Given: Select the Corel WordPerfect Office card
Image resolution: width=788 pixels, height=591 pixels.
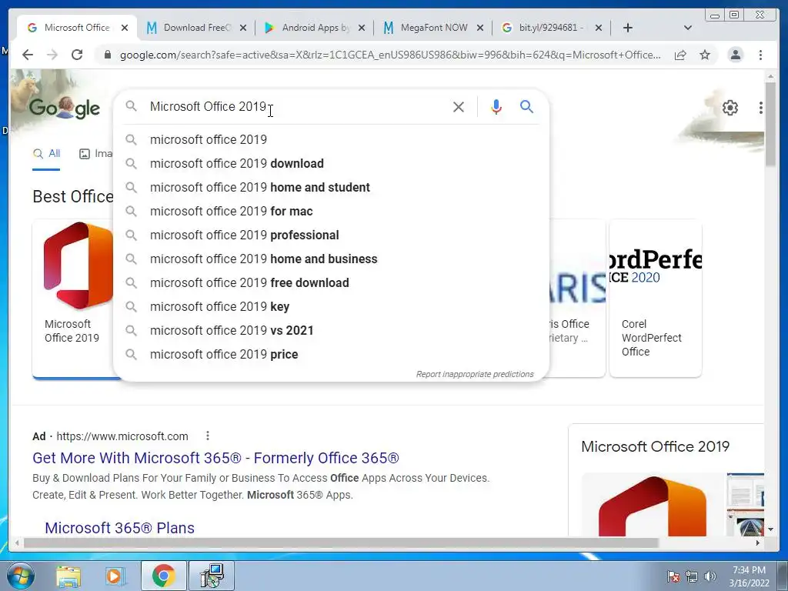Looking at the screenshot, I should 656,299.
